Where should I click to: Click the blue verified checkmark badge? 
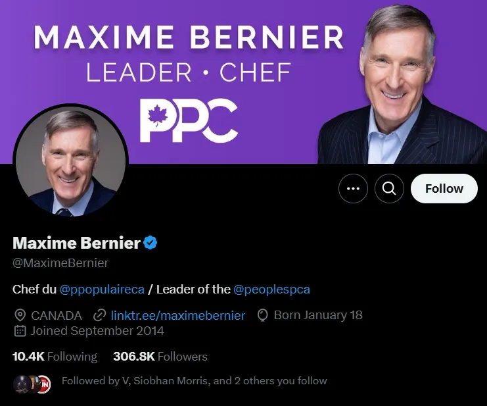point(151,243)
